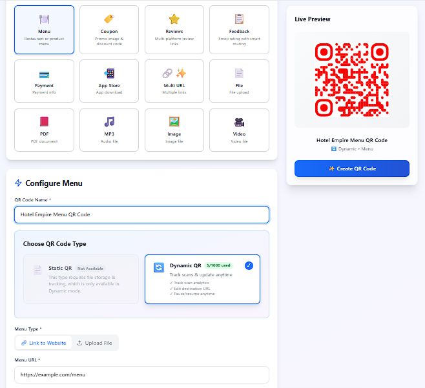The width and height of the screenshot is (425, 388).
Task: Select the Coupon tag icon card
Action: (109, 30)
